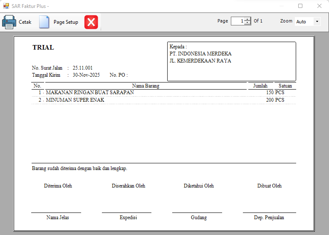Click the Cetak text label

pos(25,22)
